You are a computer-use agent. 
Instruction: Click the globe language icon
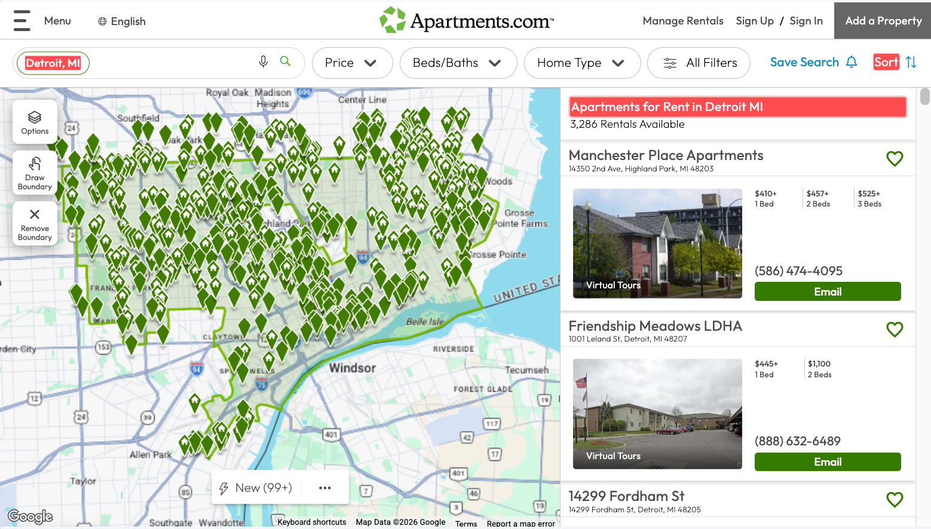(x=102, y=21)
